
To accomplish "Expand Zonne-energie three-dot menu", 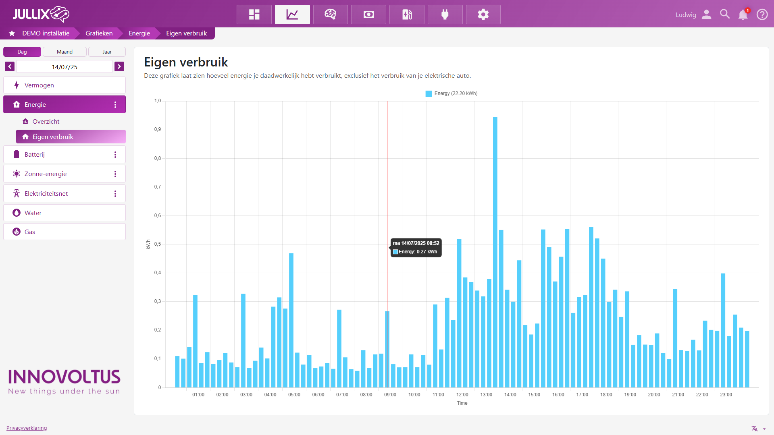I will click(115, 174).
